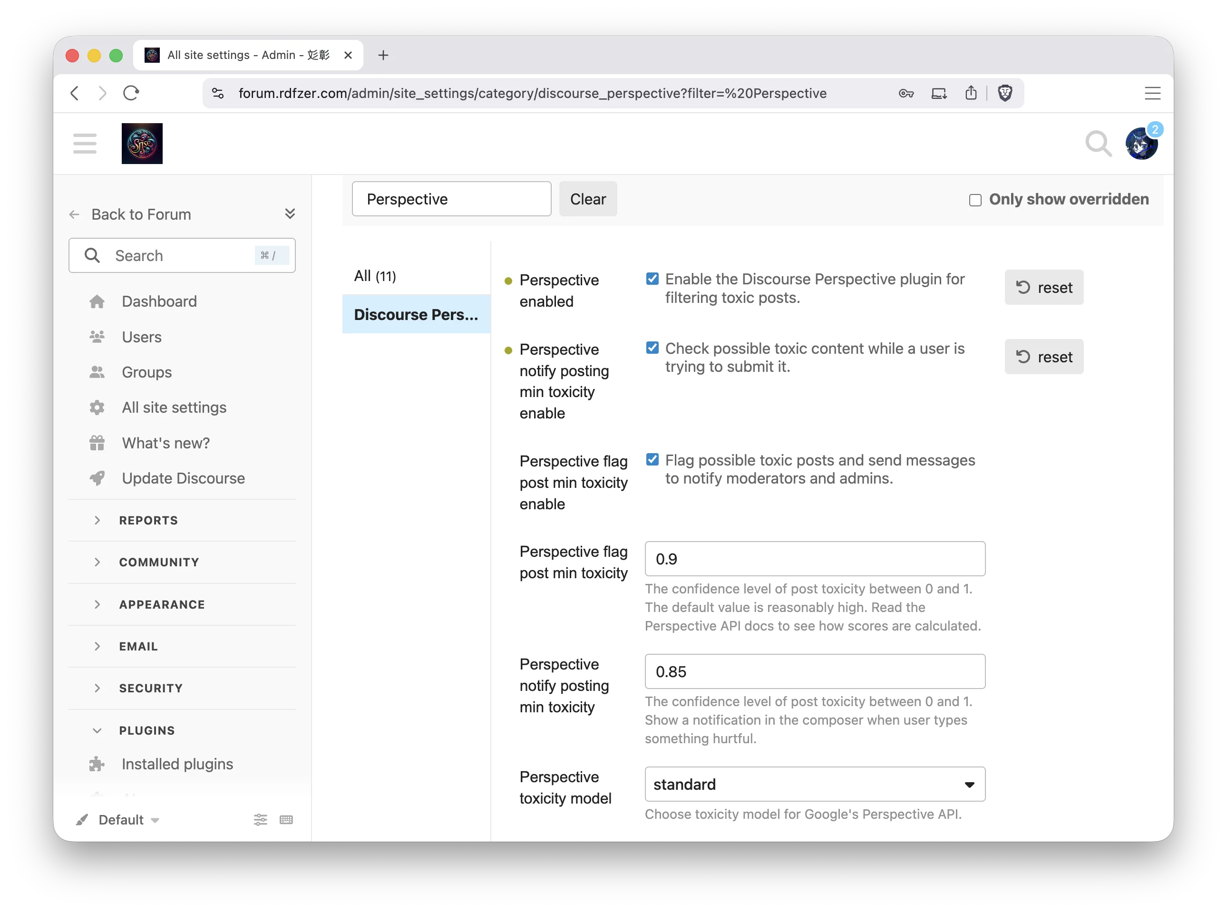Collapse the PLUGINS sidebar section
The width and height of the screenshot is (1227, 912).
147,730
